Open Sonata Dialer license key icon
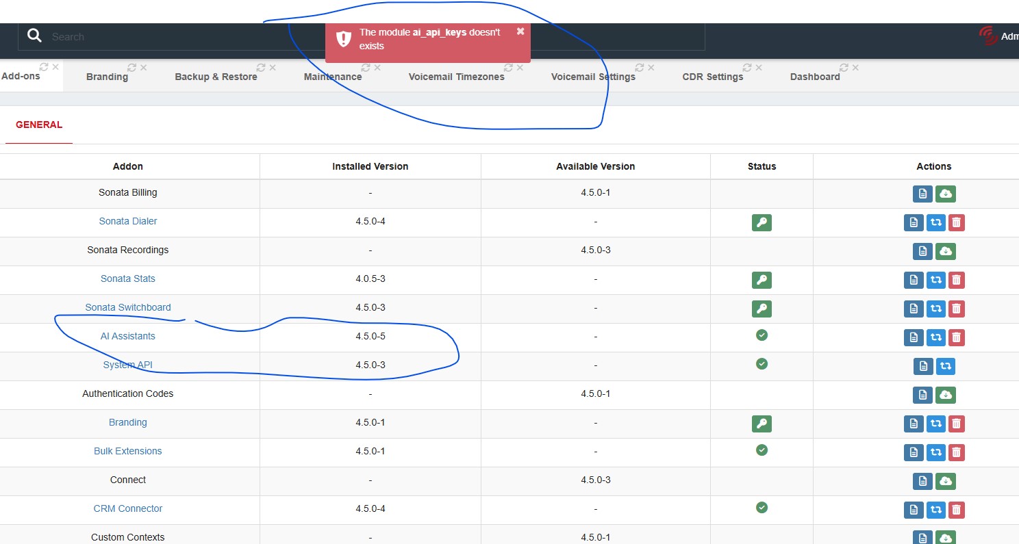 click(x=762, y=222)
